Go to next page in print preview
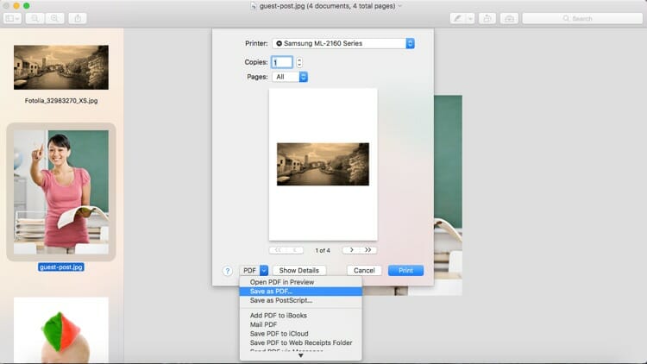The height and width of the screenshot is (364, 647). (351, 250)
